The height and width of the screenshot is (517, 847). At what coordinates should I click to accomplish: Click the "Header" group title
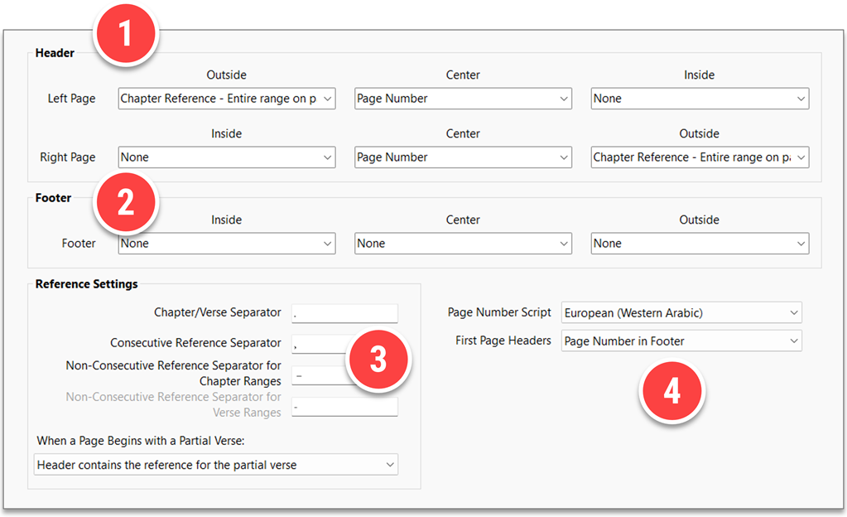click(55, 53)
